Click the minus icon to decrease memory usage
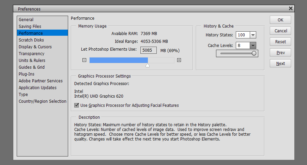 coord(84,60)
